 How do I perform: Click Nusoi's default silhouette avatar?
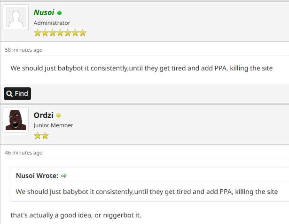tap(16, 17)
